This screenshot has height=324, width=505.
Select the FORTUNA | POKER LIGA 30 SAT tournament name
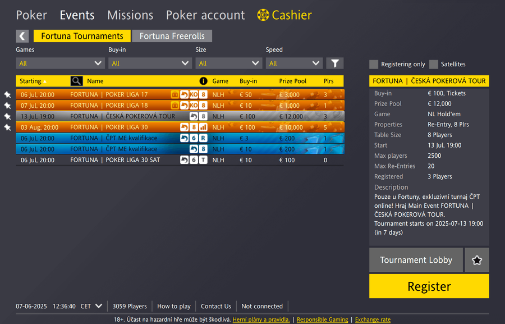115,160
